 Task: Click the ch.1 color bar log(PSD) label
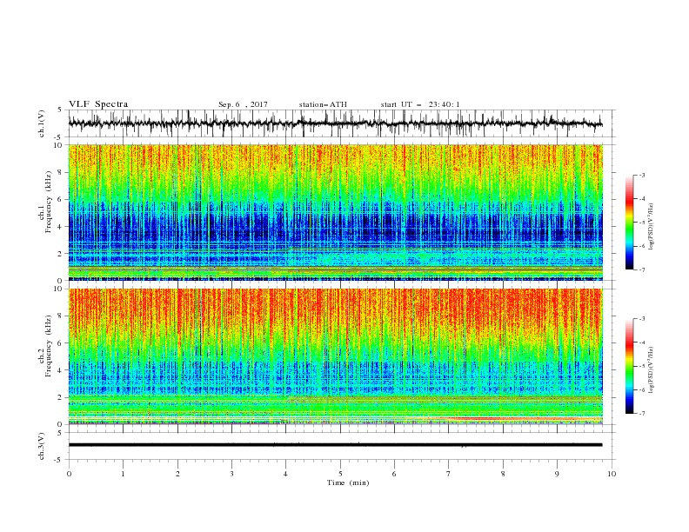click(x=651, y=227)
